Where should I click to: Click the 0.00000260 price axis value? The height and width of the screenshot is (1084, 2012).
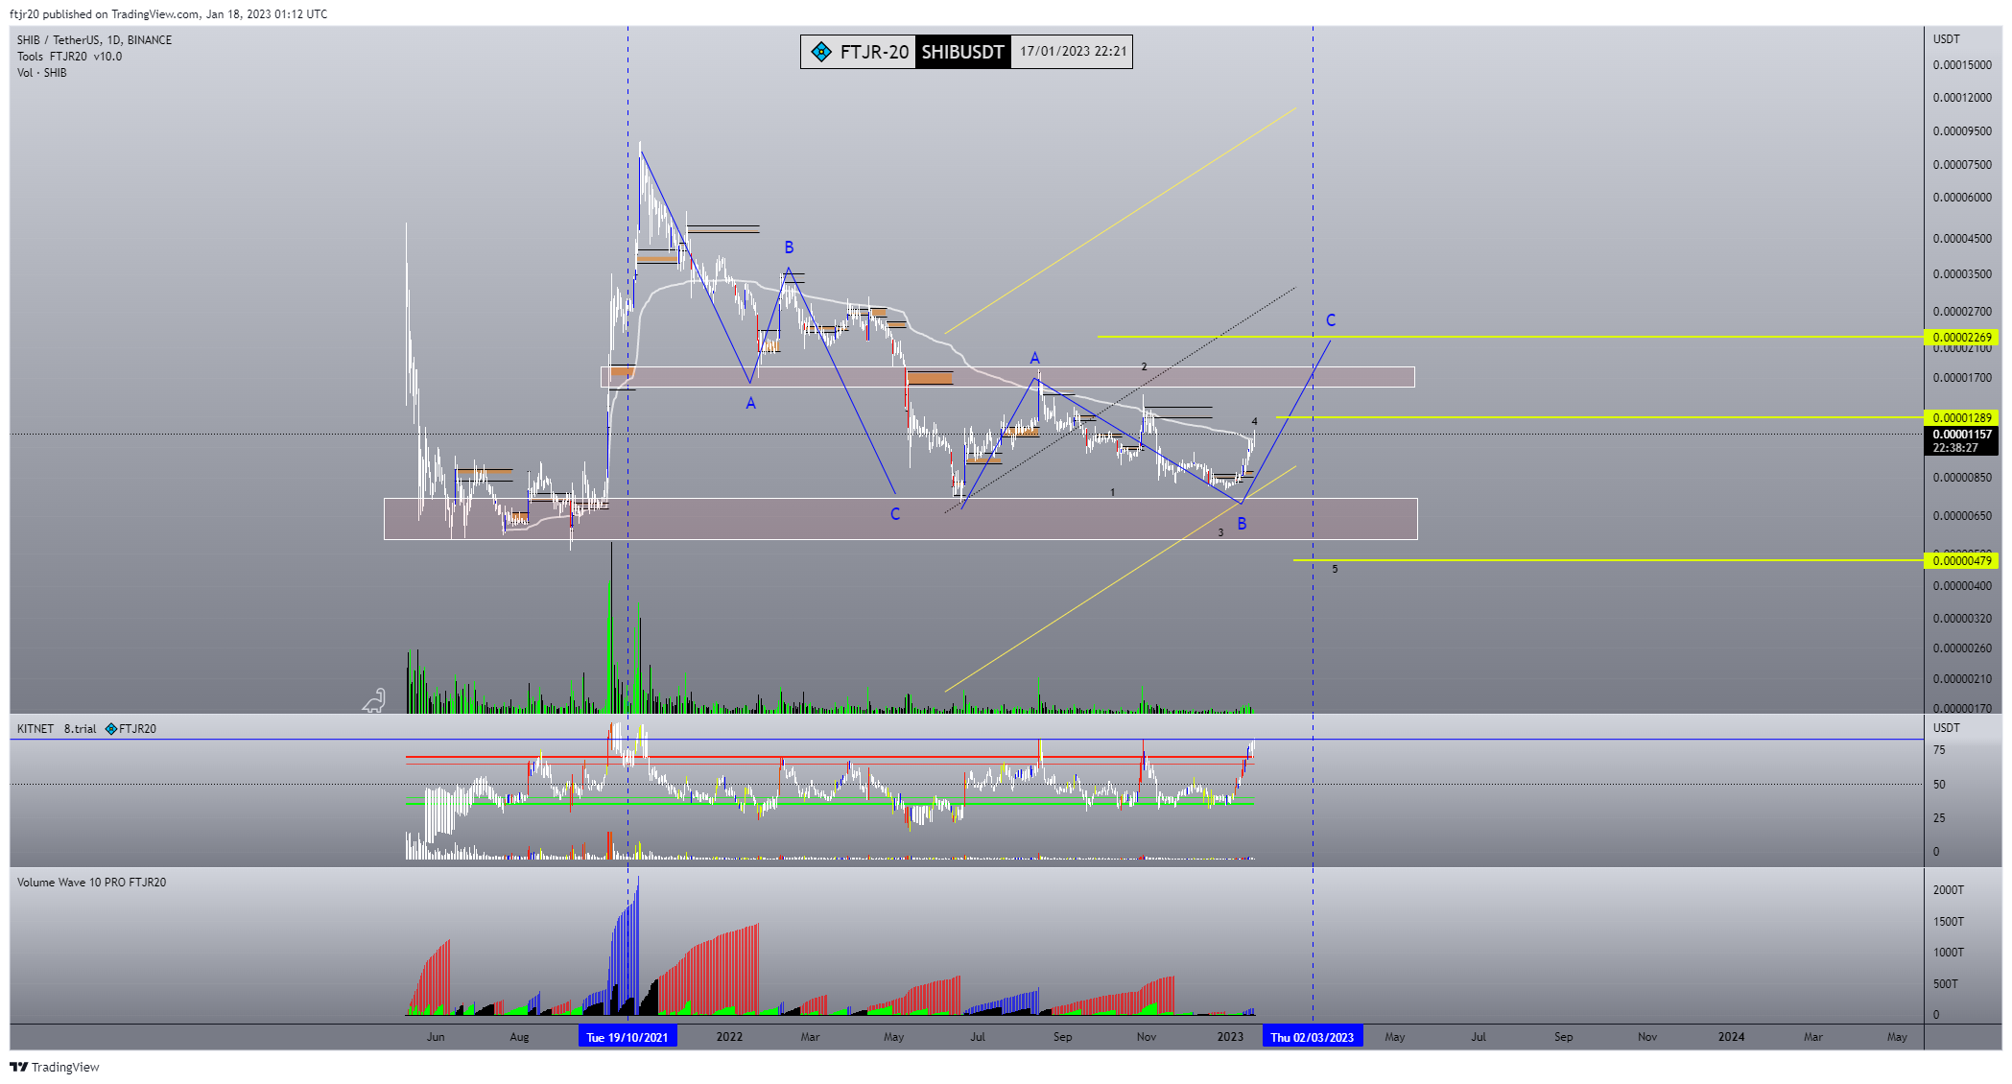(x=1962, y=648)
